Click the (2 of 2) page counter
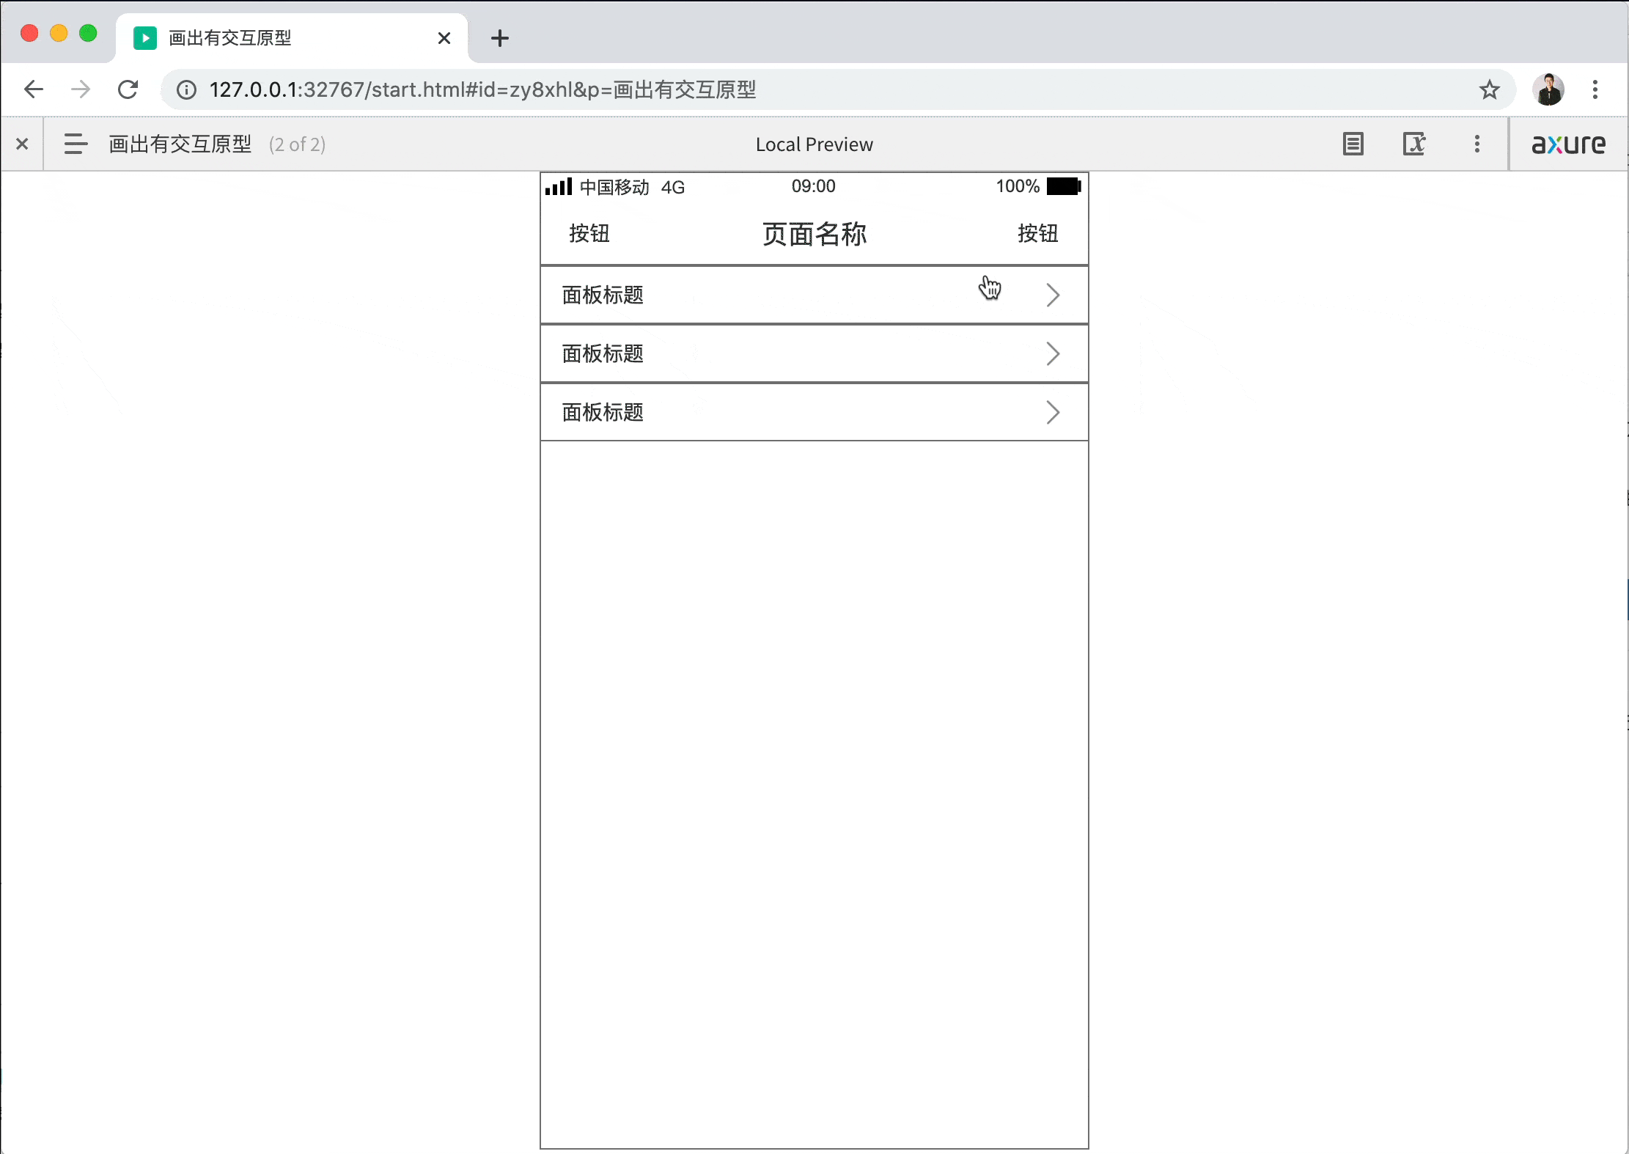Screen dimensions: 1629x1154 tap(297, 144)
